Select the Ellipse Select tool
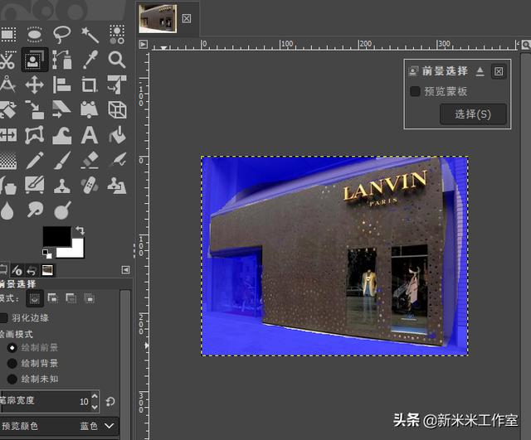The image size is (531, 440). 35,35
